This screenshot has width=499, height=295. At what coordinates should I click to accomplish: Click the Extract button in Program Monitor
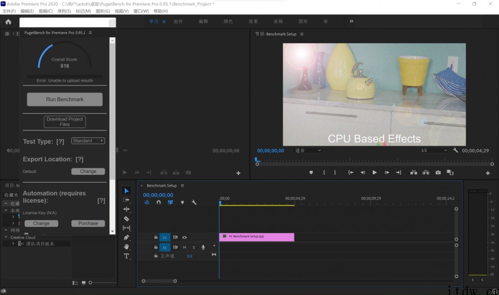426,172
